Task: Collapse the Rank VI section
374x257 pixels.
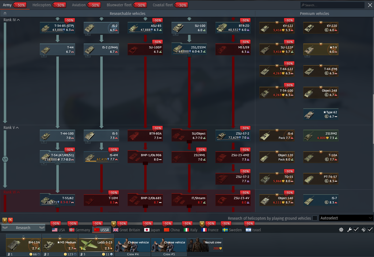Action: 11,192
